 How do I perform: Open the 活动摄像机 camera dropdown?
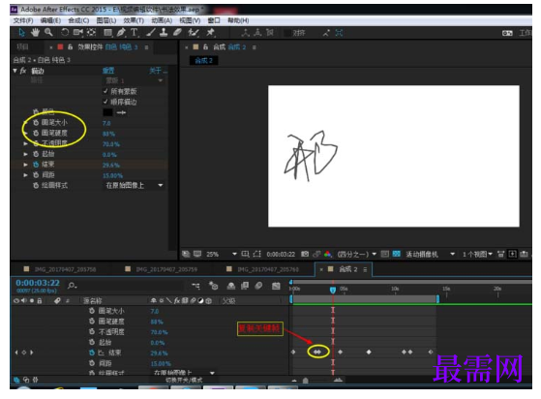coord(430,255)
